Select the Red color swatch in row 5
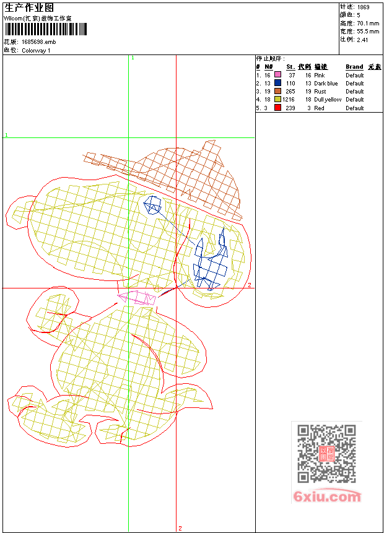Image resolution: width=384 pixels, height=533 pixels. (278, 108)
